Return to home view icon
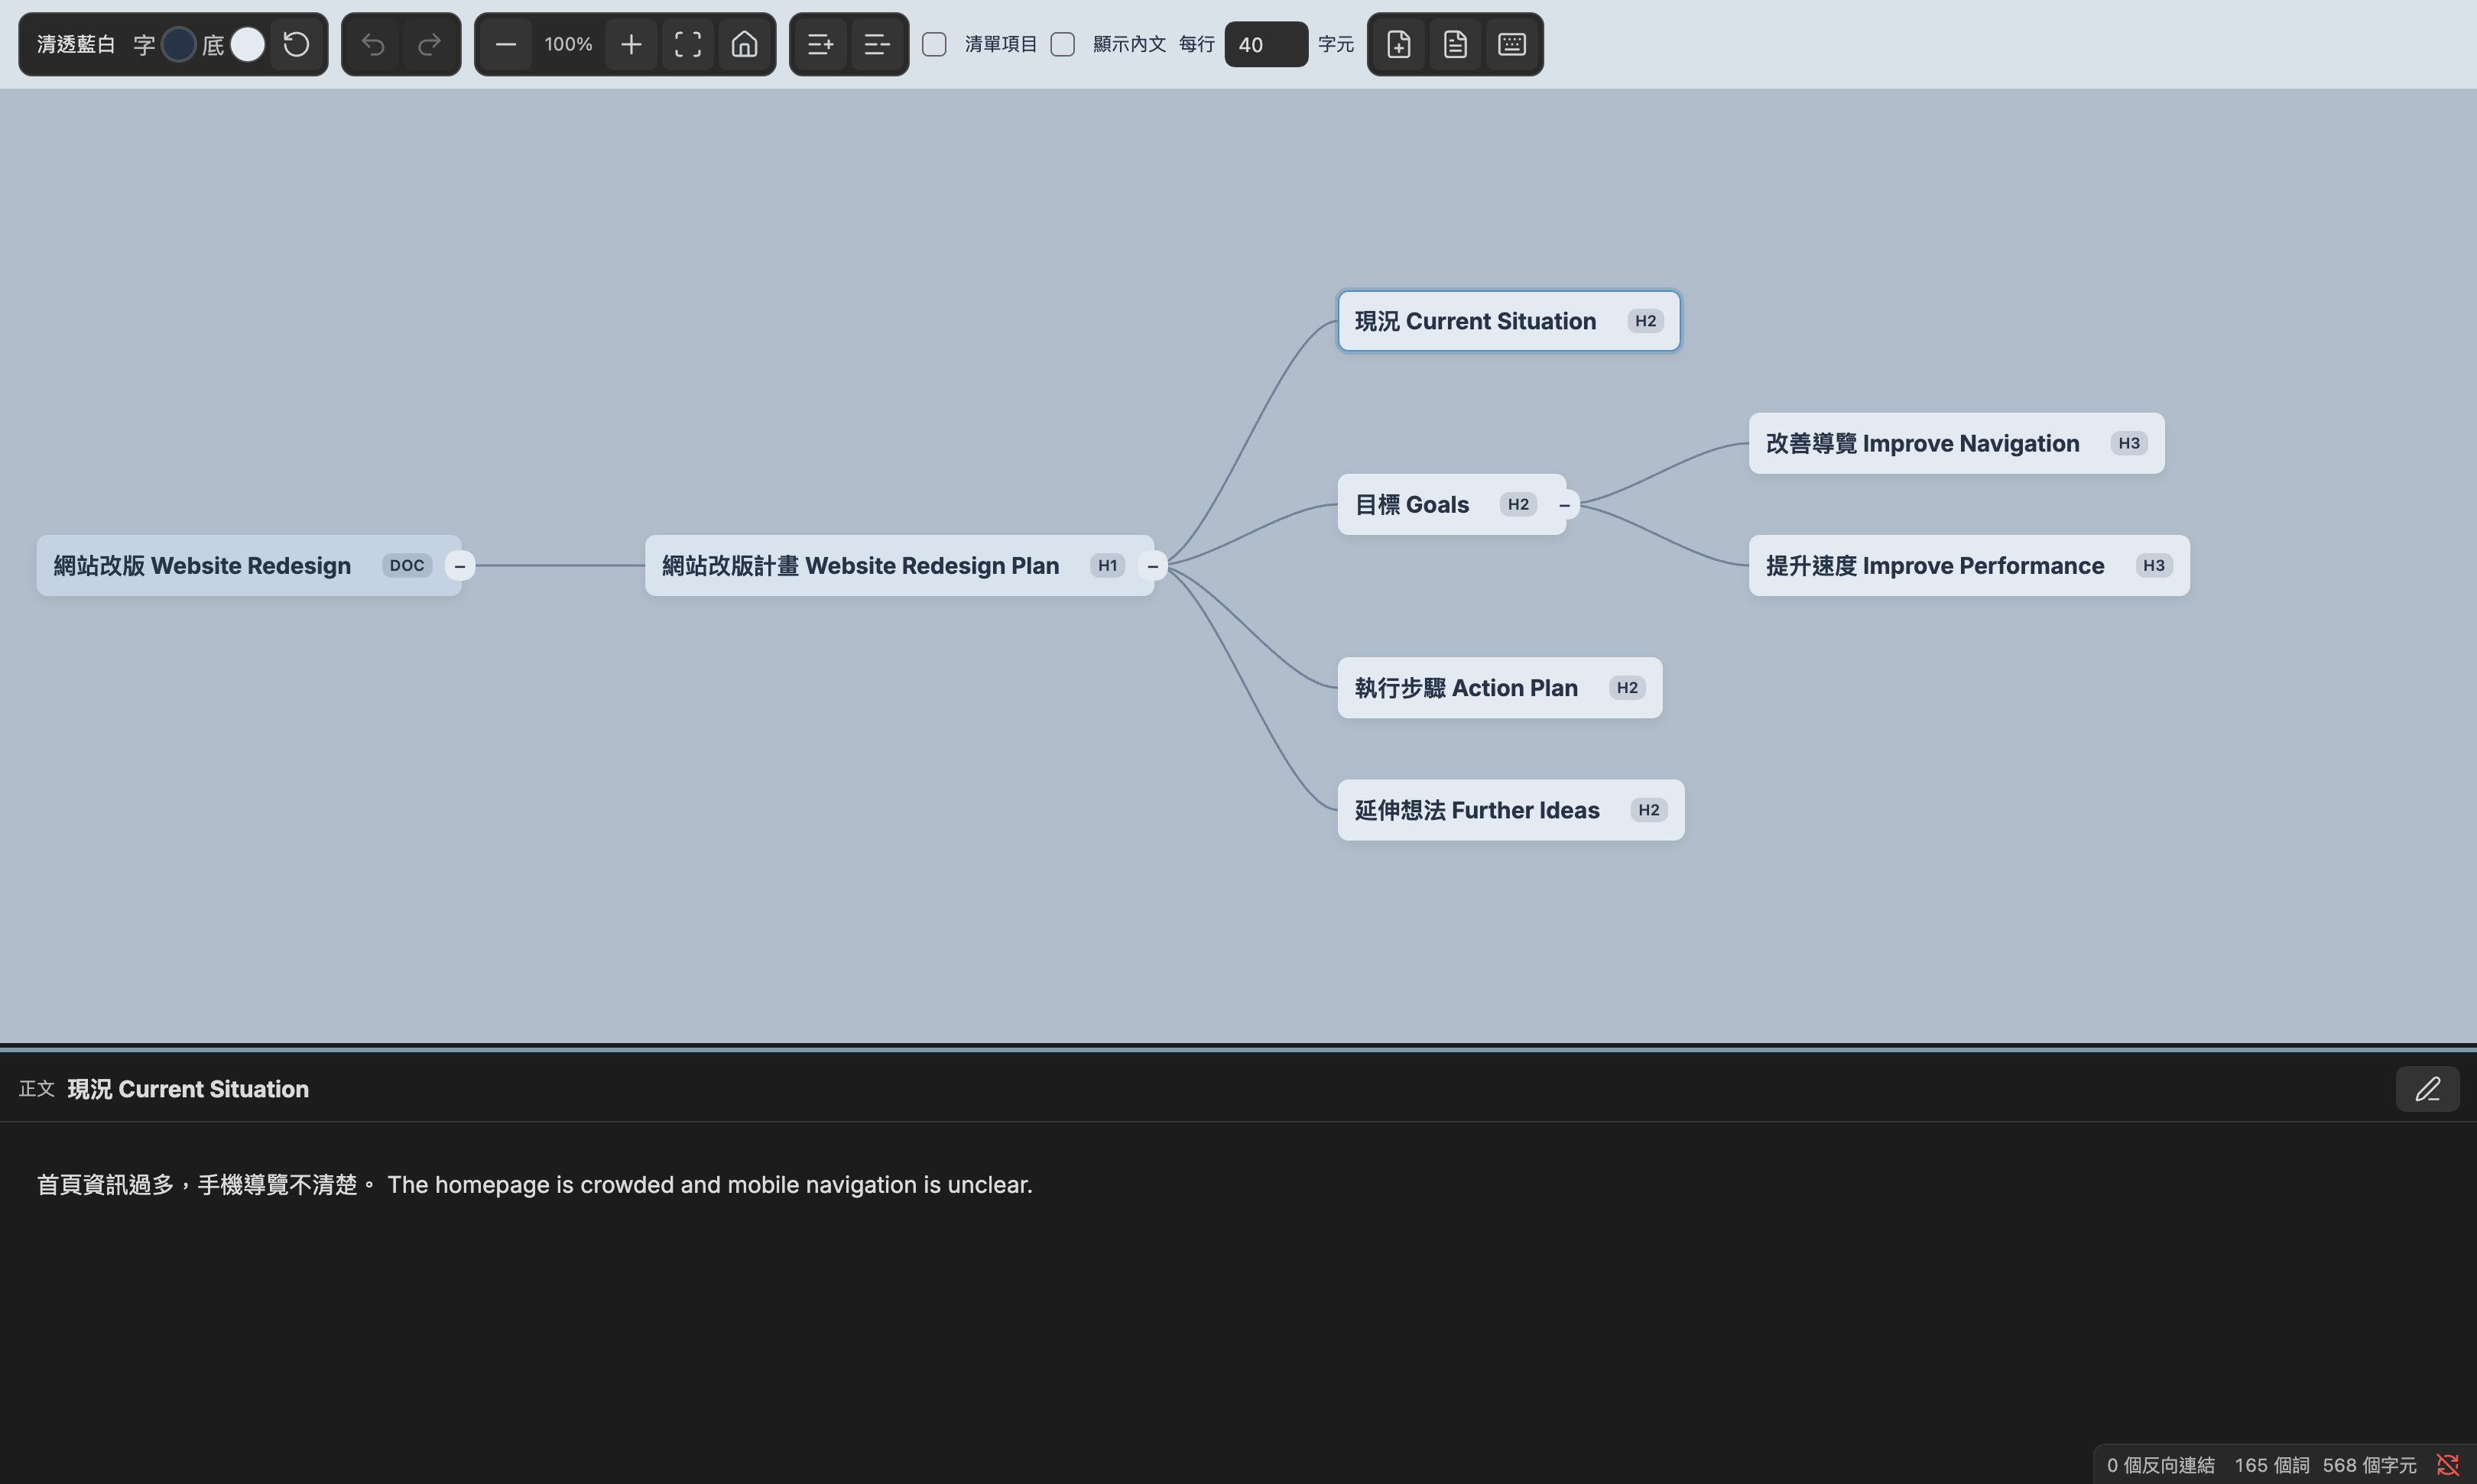The width and height of the screenshot is (2477, 1484). click(745, 44)
